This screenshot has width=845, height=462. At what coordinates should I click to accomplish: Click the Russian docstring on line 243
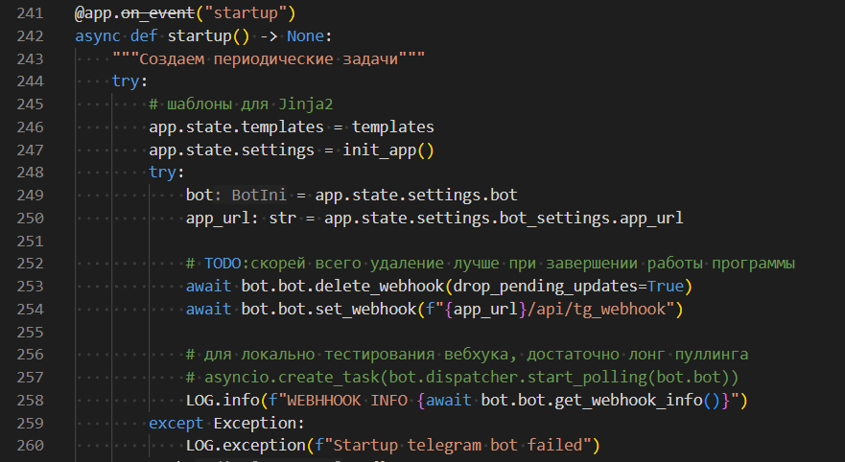click(x=269, y=58)
